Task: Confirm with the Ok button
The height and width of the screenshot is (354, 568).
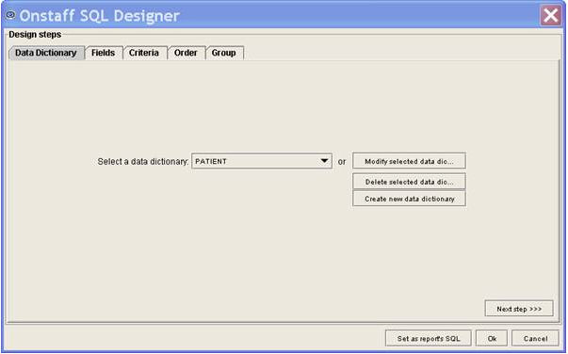Action: (492, 338)
